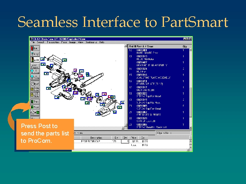Select part 0028316 ADJUSTING PLATE ASSEMBLY row
The image size is (246, 184).
point(159,76)
